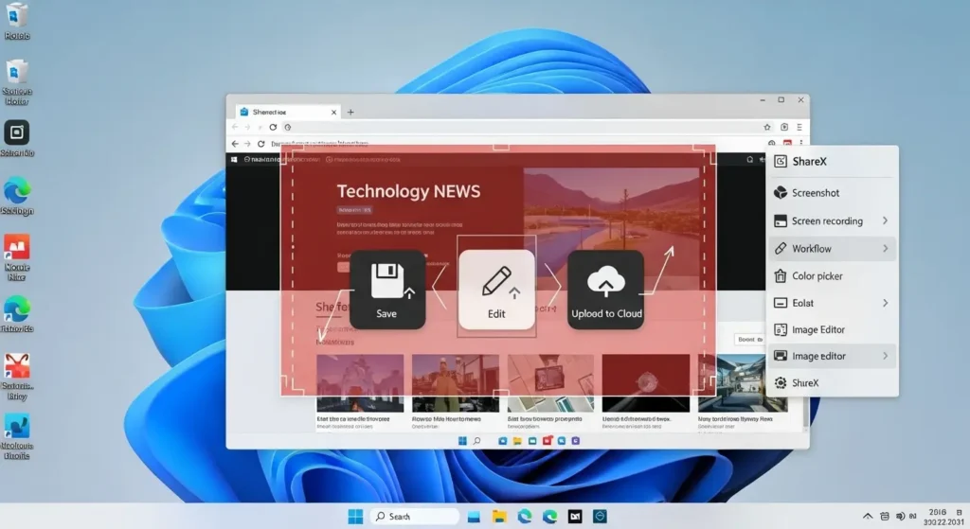Expand the Workflow submenu chevron
970x529 pixels.
[885, 249]
